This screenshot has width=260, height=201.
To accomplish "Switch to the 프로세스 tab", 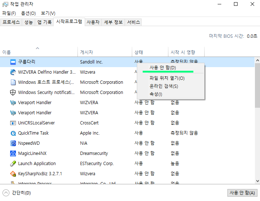I will pyautogui.click(x=11, y=22).
